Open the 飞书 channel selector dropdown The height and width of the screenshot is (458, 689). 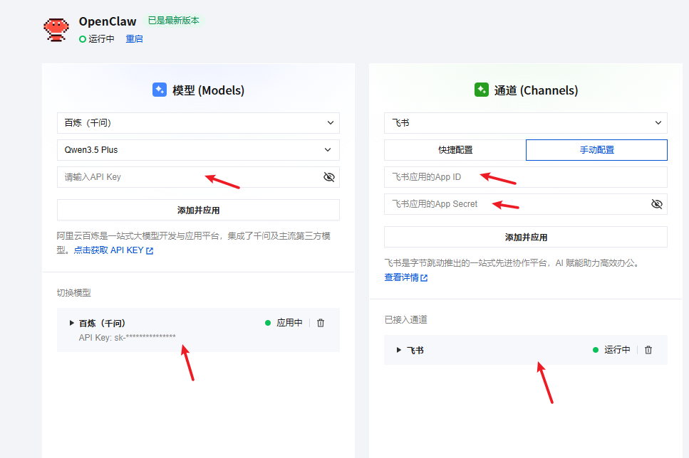525,122
